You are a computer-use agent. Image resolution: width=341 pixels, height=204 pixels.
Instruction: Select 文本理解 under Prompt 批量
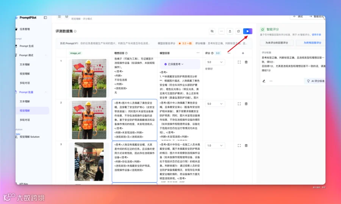25,101
